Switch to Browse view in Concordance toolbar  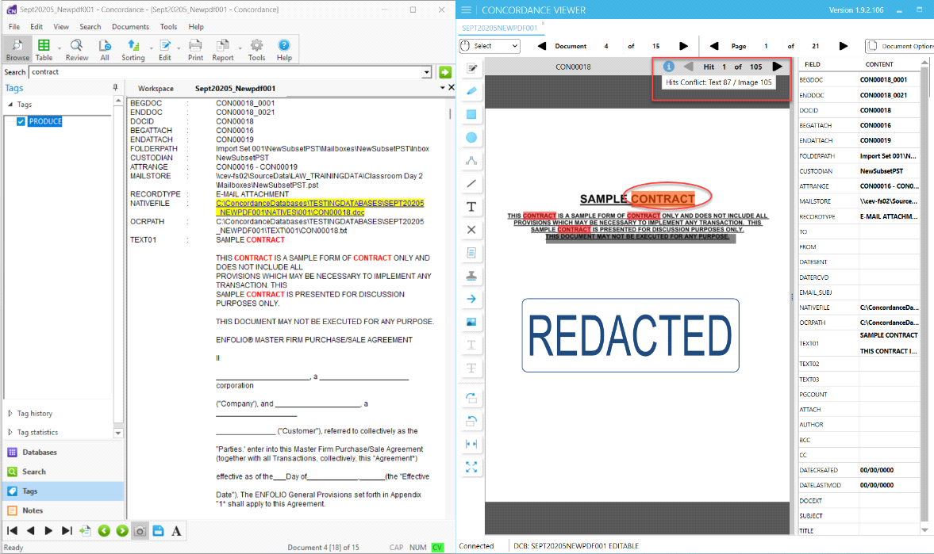(x=17, y=49)
